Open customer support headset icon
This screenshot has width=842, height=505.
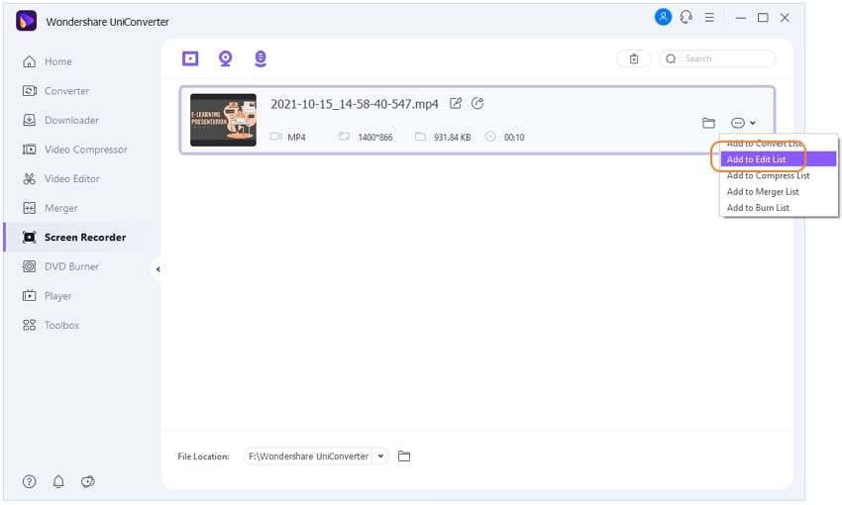[685, 17]
